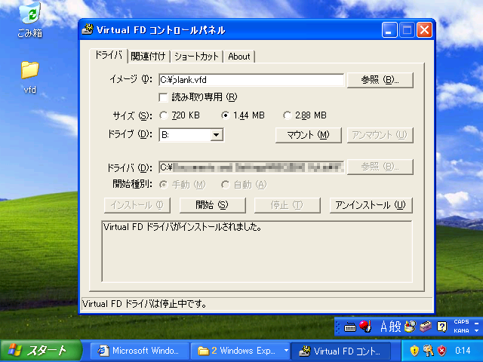Screen dimensions: 483x362
Task: Click the IME 'A' input mode indicator
Action: (383, 327)
